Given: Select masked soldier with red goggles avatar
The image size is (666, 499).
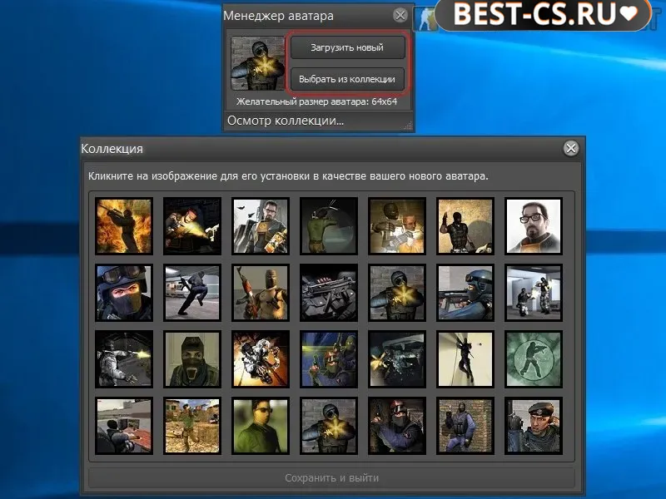Looking at the screenshot, I should point(397,426).
